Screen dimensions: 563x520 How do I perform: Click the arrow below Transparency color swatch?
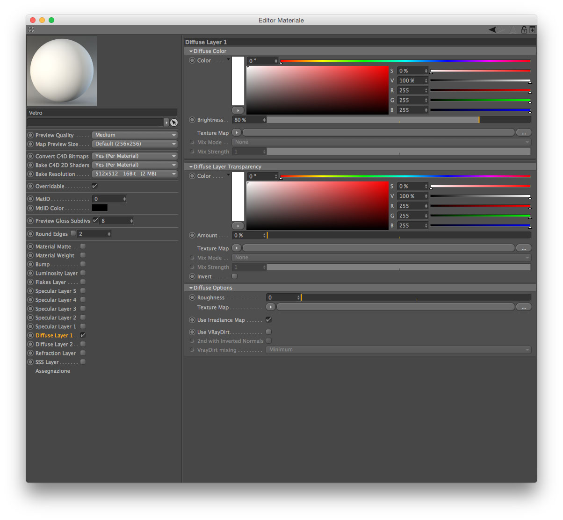(x=238, y=226)
